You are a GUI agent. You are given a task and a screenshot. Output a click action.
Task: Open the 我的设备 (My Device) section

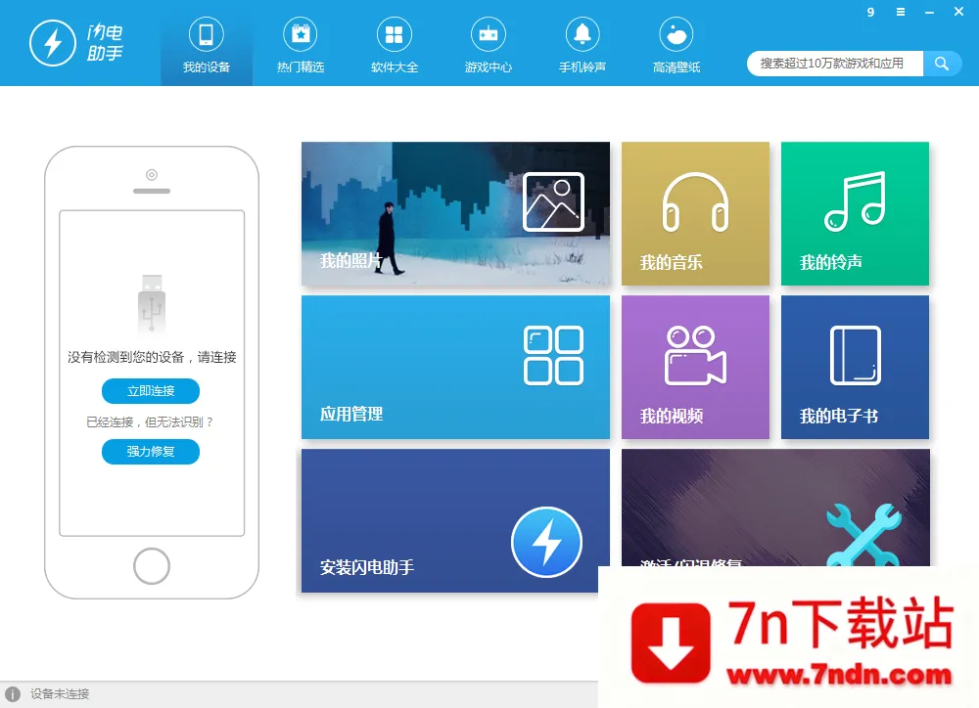206,43
